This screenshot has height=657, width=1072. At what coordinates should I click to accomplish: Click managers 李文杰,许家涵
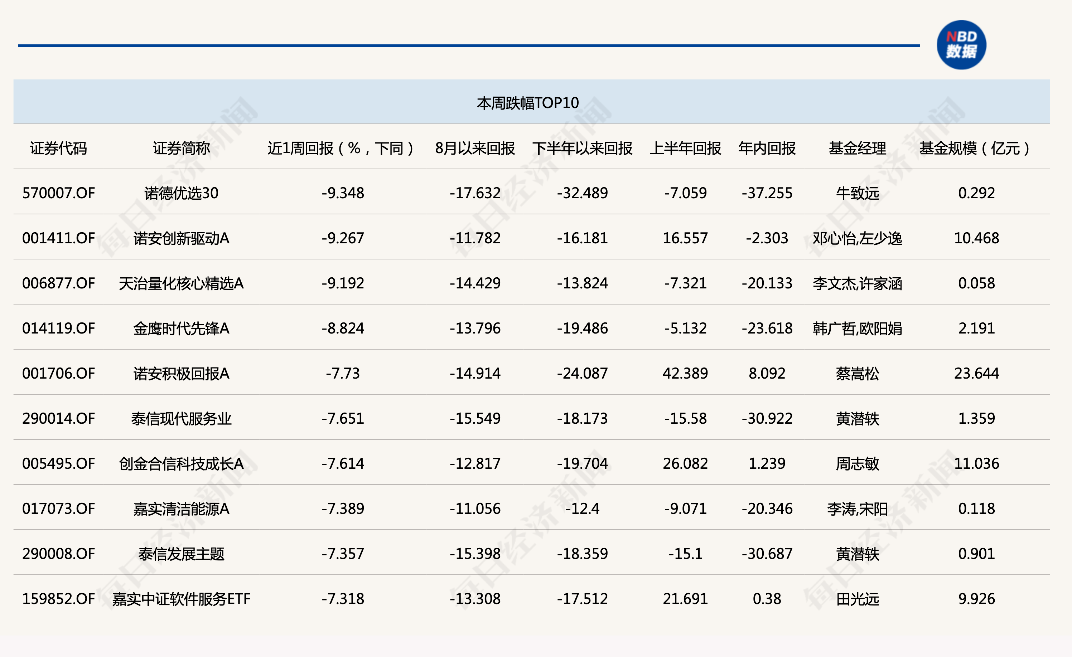[857, 283]
